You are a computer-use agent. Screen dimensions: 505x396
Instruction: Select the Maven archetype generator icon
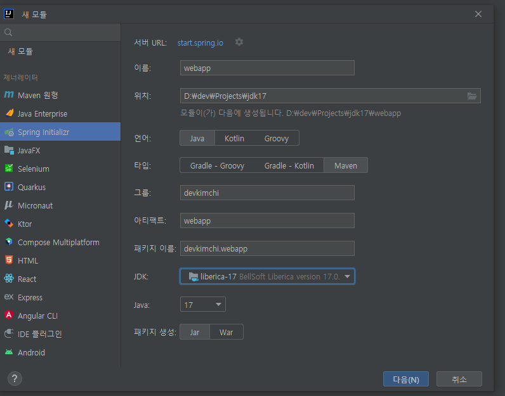click(x=9, y=95)
